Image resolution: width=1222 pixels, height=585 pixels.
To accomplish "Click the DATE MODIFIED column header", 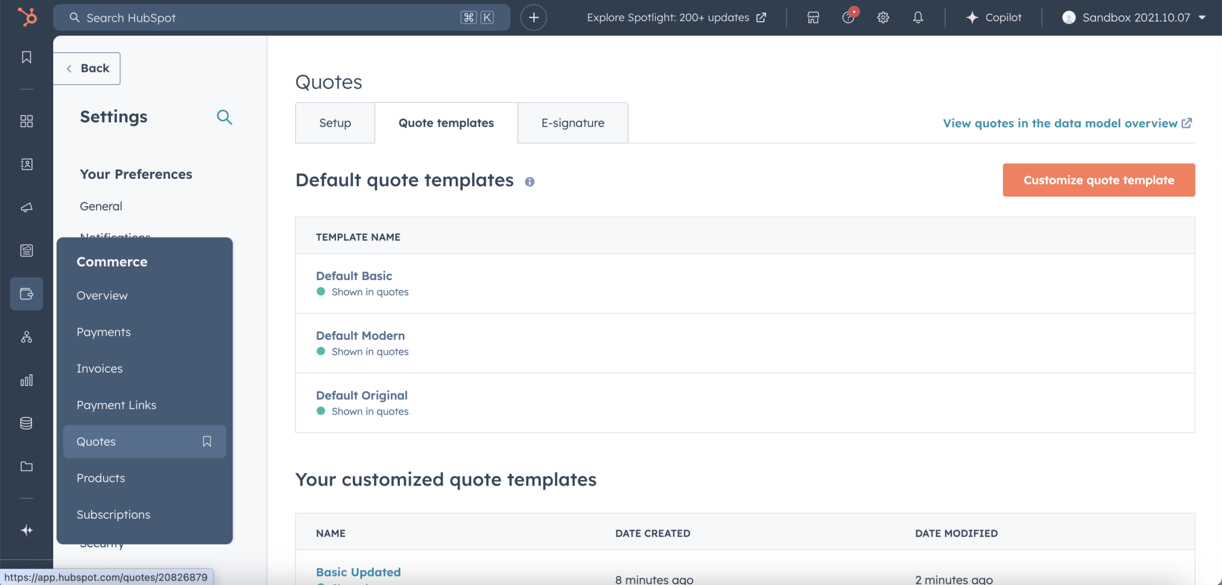I will [957, 534].
